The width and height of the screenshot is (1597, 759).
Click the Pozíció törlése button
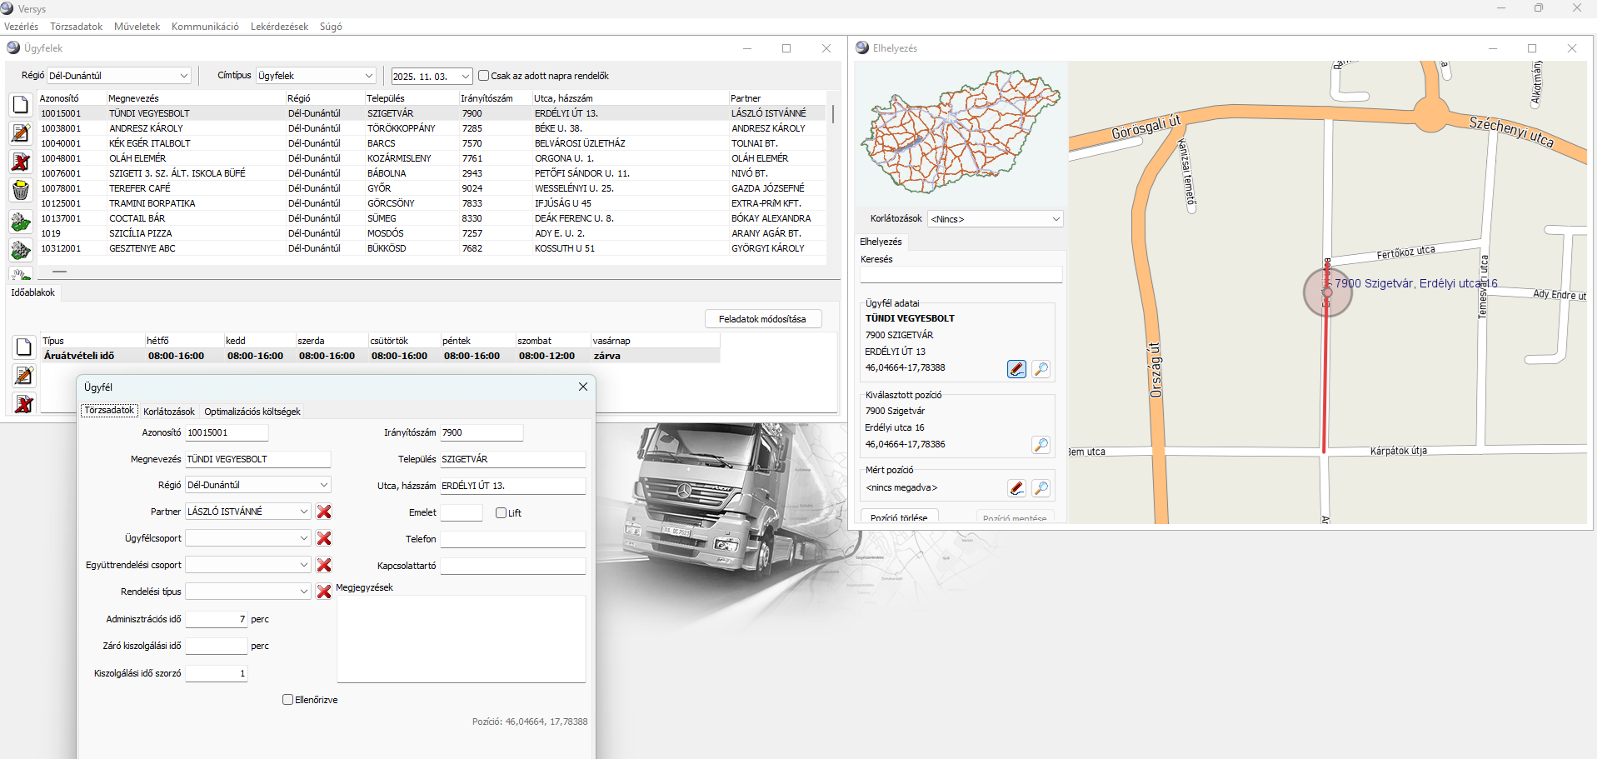pyautogui.click(x=898, y=517)
